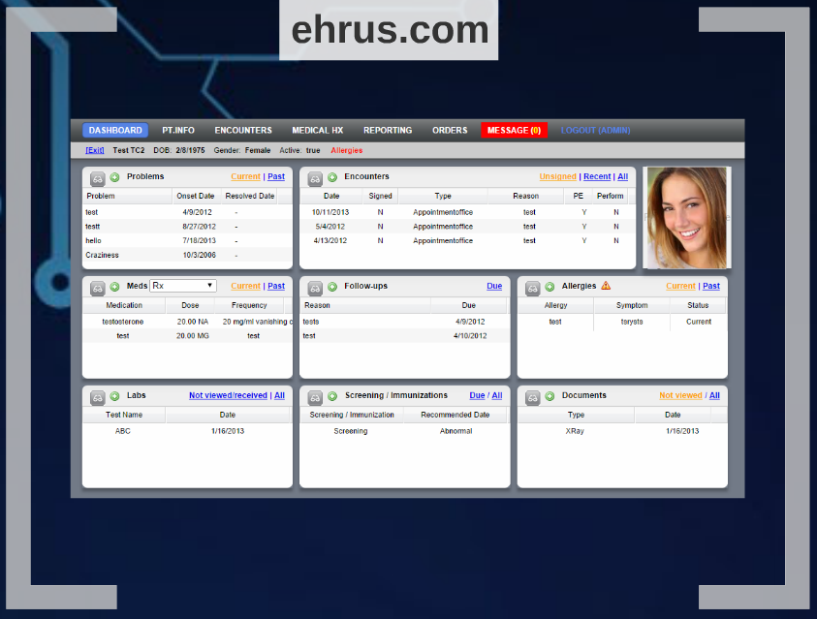Open the Meds Rx dropdown
The width and height of the screenshot is (817, 619).
(183, 286)
